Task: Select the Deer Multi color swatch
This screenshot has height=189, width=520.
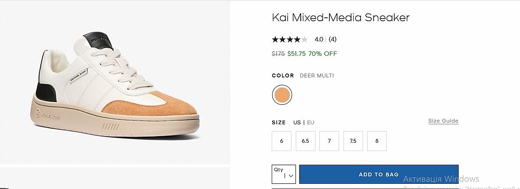Action: [x=282, y=95]
